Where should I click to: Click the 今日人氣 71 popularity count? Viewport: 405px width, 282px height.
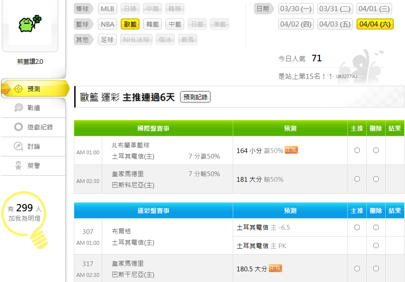[300, 59]
